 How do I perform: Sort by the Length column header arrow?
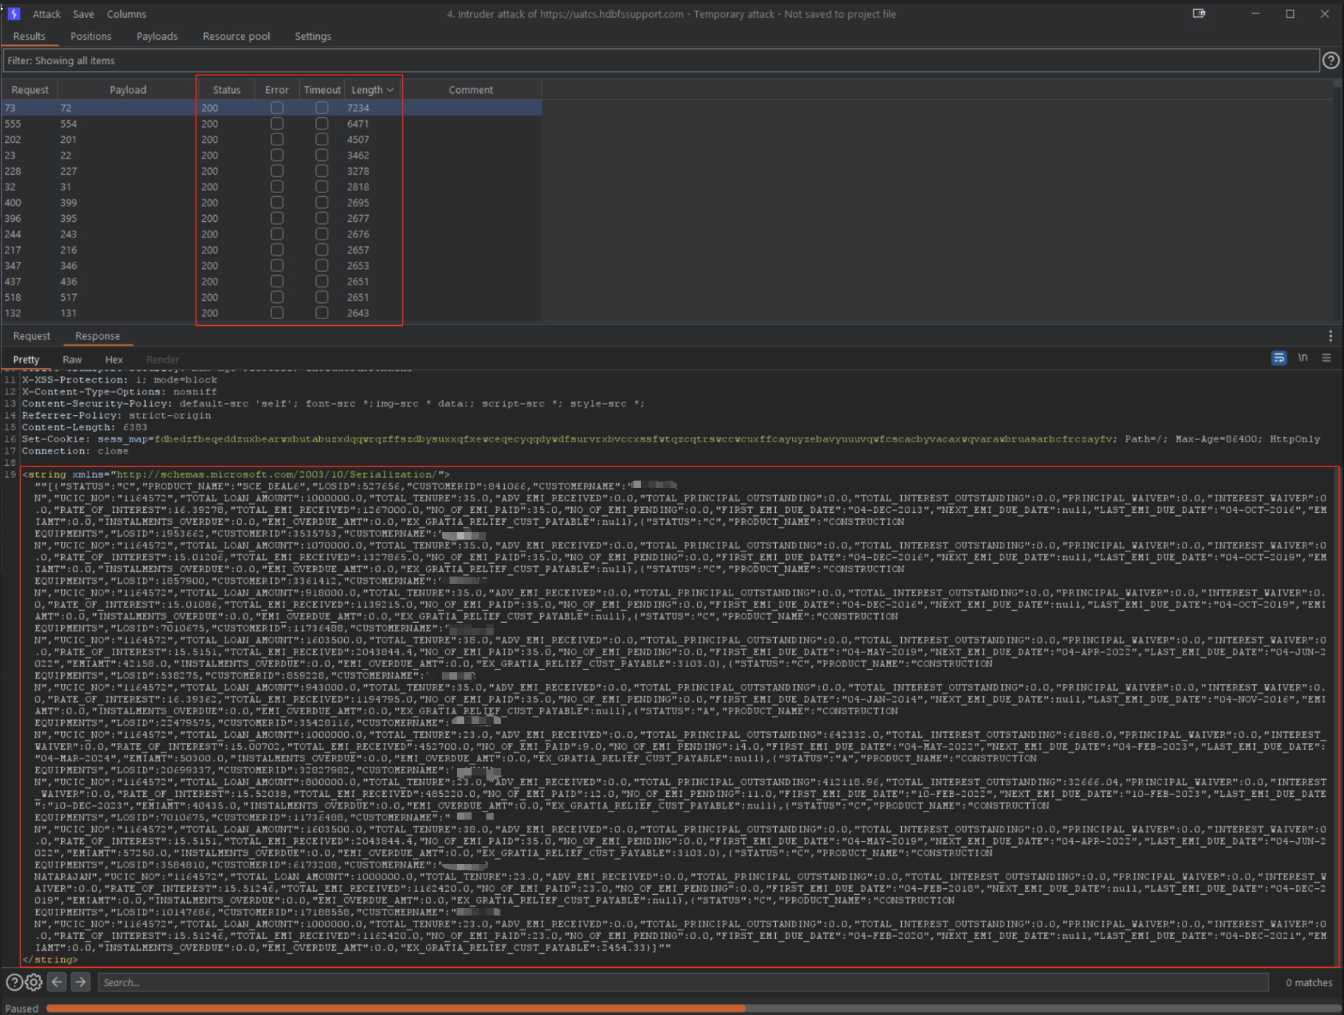390,90
